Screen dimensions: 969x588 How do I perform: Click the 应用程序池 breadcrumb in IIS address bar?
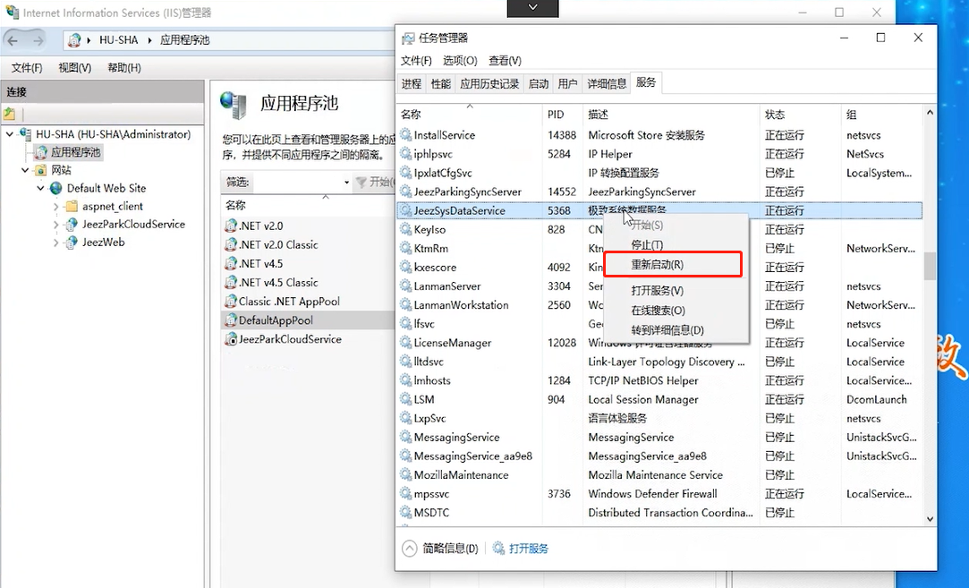pyautogui.click(x=185, y=40)
